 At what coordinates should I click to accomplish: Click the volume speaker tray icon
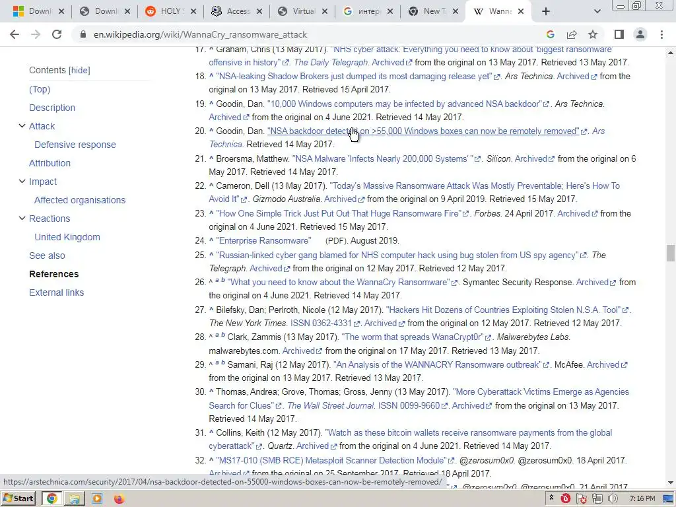(x=612, y=499)
